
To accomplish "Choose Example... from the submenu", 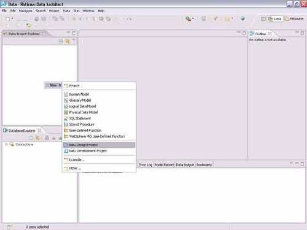I will pyautogui.click(x=99, y=160).
